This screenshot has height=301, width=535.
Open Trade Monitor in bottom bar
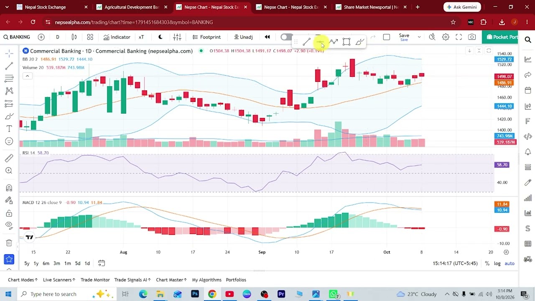pyautogui.click(x=95, y=280)
